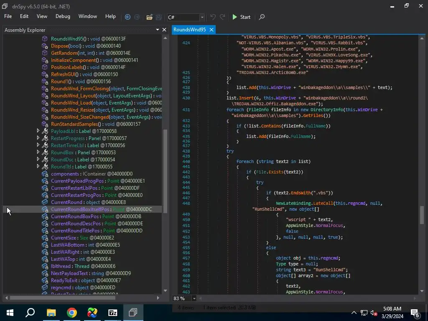Open the File menu

pos(8,16)
